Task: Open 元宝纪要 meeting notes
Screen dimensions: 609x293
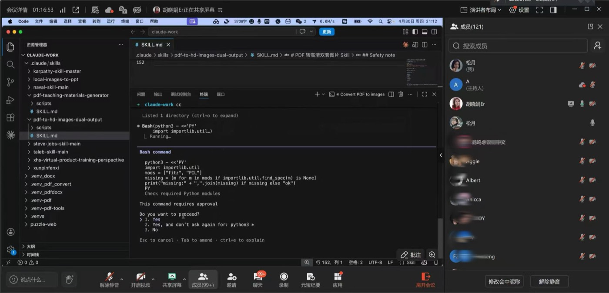Action: point(311,280)
